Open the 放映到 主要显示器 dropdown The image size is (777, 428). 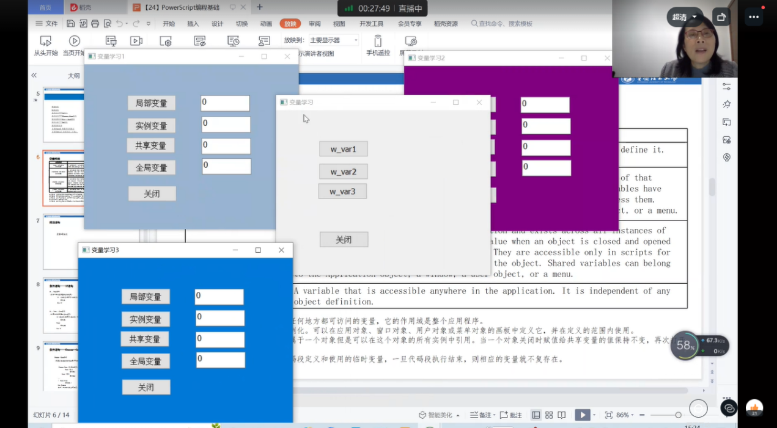coord(333,40)
